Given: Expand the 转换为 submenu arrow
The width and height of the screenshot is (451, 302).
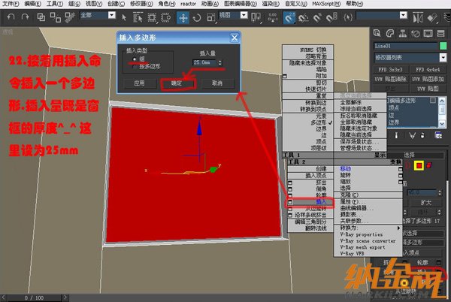Looking at the screenshot, I should (x=398, y=228).
